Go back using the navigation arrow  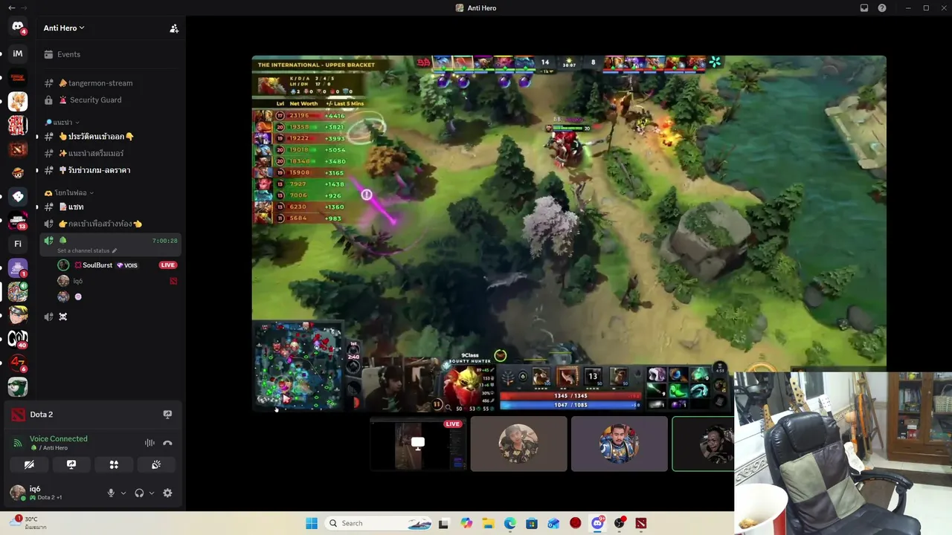pos(11,7)
